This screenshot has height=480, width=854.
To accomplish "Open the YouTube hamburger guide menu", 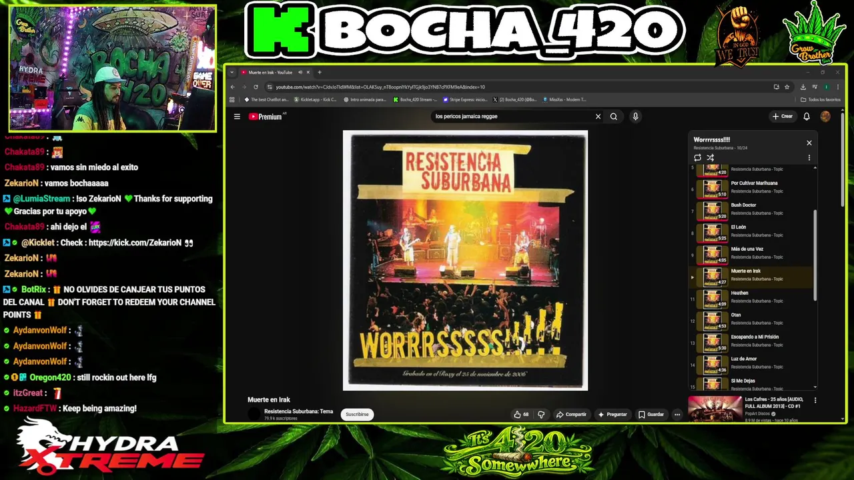I will [237, 117].
